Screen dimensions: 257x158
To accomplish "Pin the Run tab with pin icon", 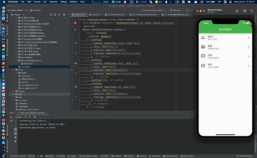I will [x=11, y=121].
